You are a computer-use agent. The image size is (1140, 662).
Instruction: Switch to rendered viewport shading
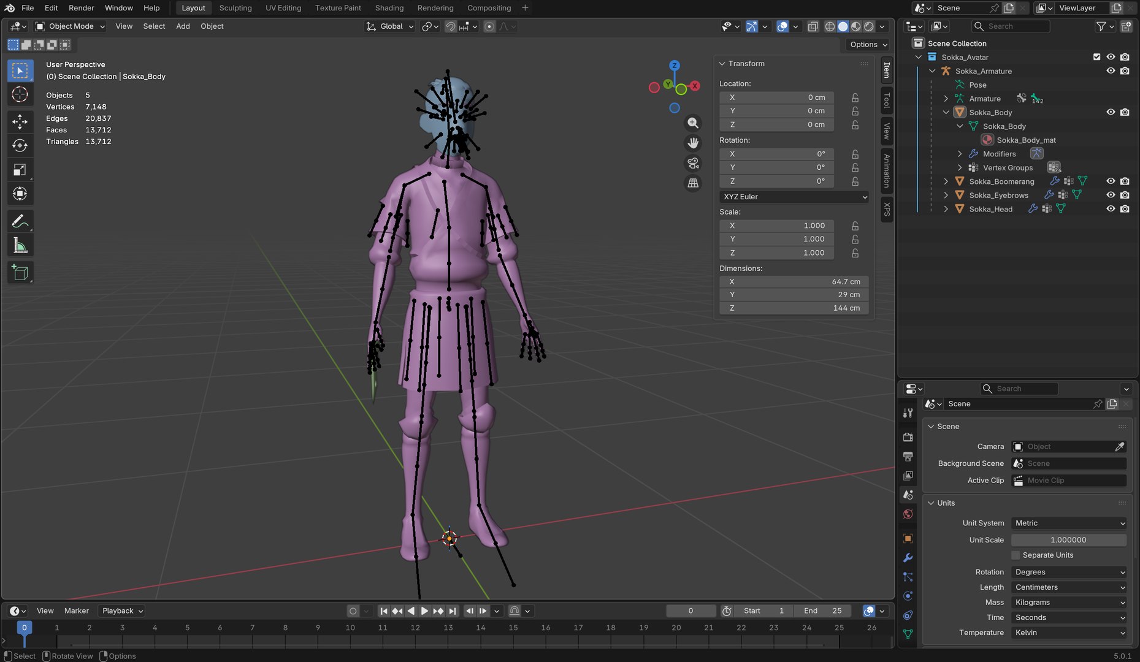point(869,26)
